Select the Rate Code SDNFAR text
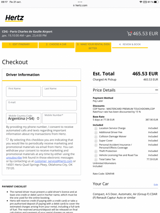The height and width of the screenshot is (213, 160). click(103, 174)
